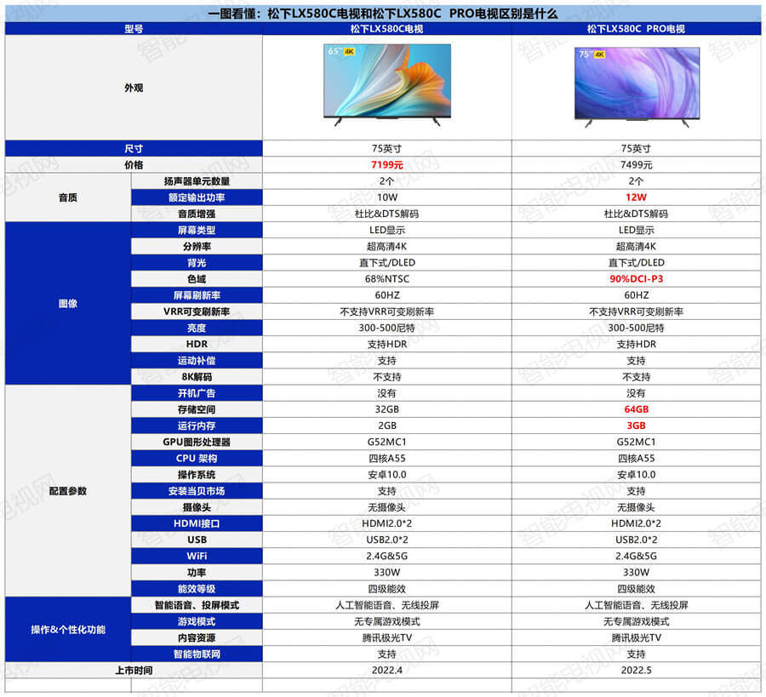Image resolution: width=766 pixels, height=697 pixels.
Task: Select the '型号' header cell
Action: 134,29
